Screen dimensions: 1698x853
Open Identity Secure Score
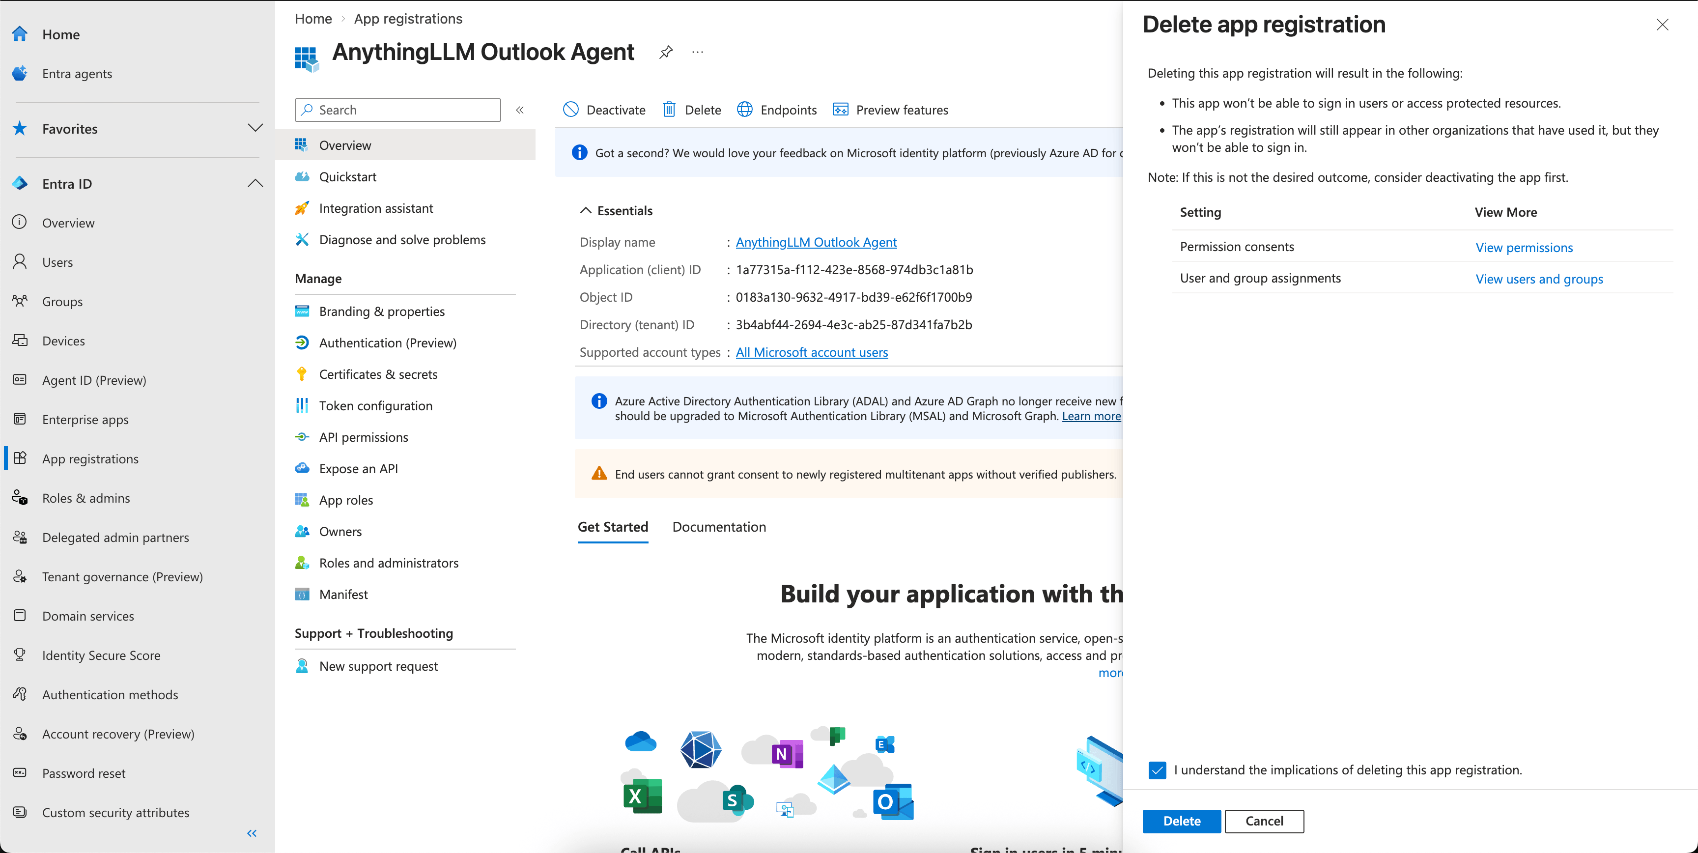101,654
